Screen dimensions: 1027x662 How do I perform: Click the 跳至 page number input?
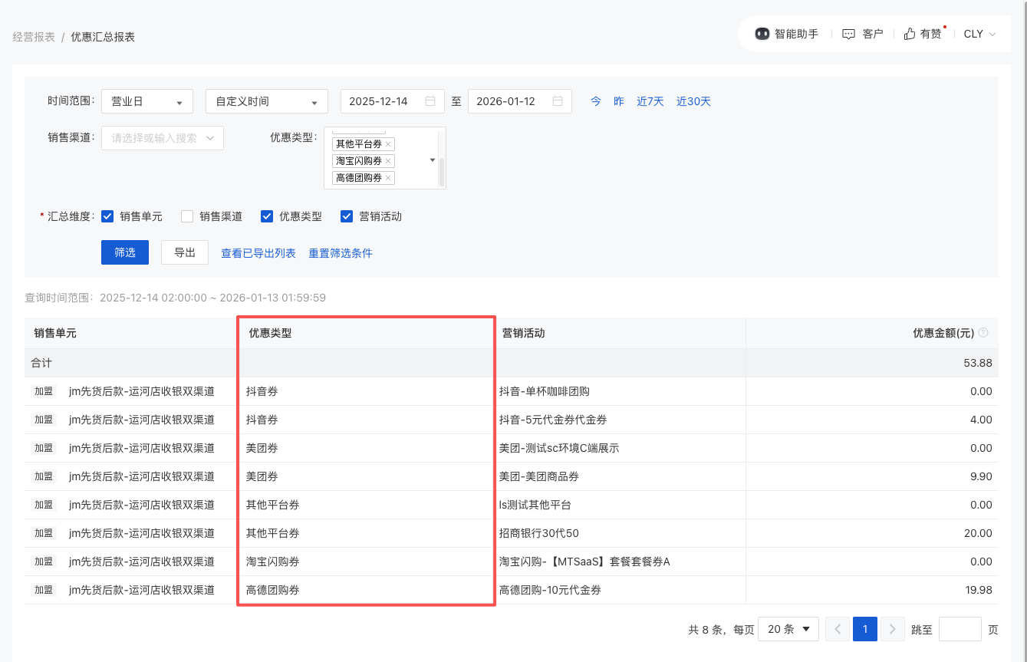tap(960, 629)
